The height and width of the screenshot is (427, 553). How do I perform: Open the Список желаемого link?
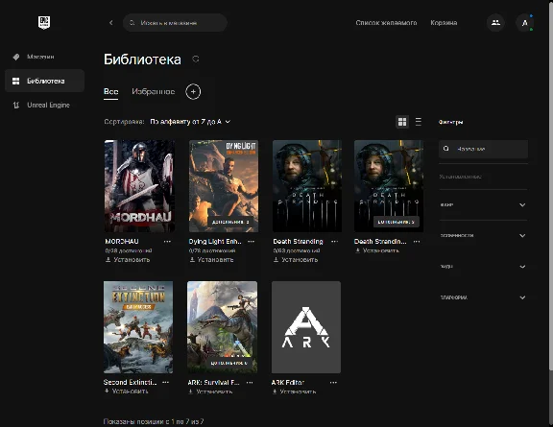(x=386, y=23)
